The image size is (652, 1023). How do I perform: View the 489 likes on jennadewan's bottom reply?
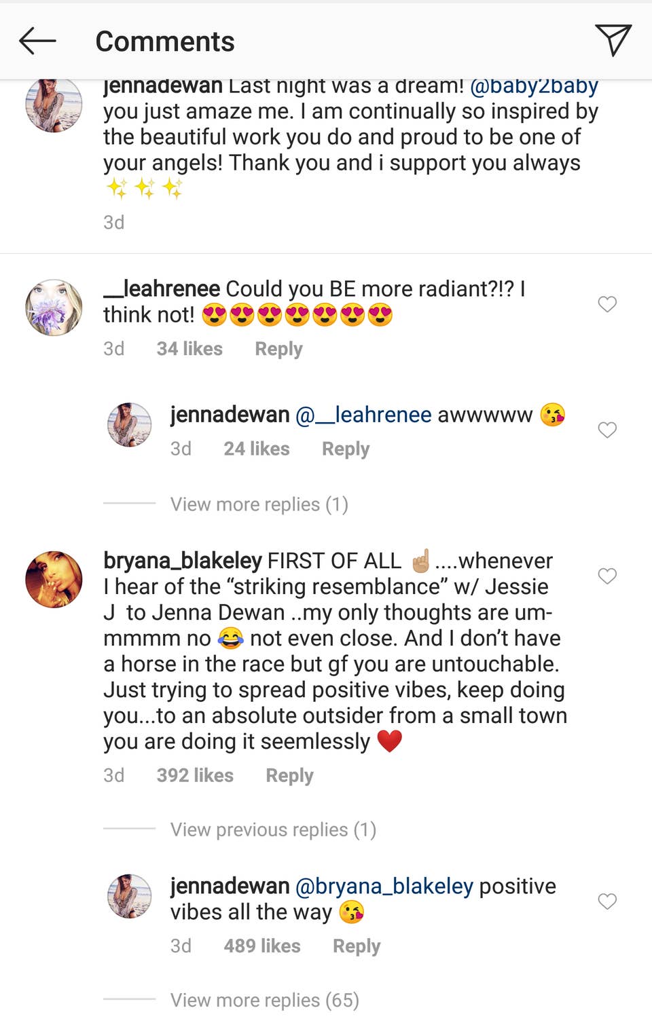click(262, 945)
